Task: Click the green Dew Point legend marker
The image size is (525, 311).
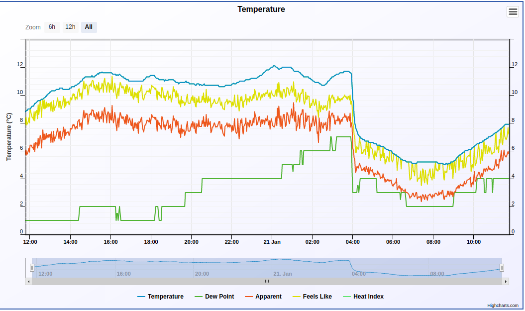Action: [x=198, y=297]
